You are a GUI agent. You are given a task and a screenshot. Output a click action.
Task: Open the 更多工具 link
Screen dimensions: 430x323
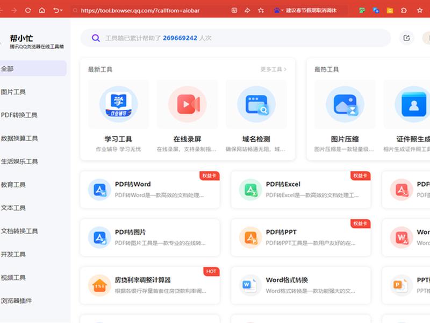click(274, 69)
